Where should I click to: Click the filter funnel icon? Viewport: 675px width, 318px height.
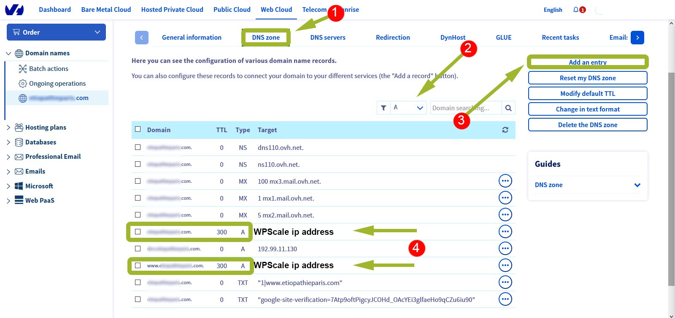383,108
